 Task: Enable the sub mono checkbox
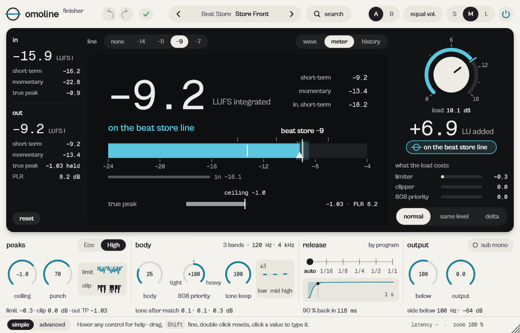491,245
